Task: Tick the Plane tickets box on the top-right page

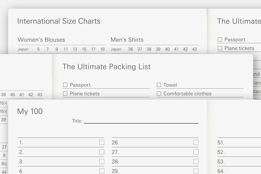Action: (x=220, y=48)
